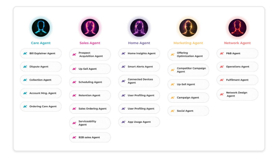Open the Retention Agent entry
Screen dimensions: 275x159
pos(90,95)
